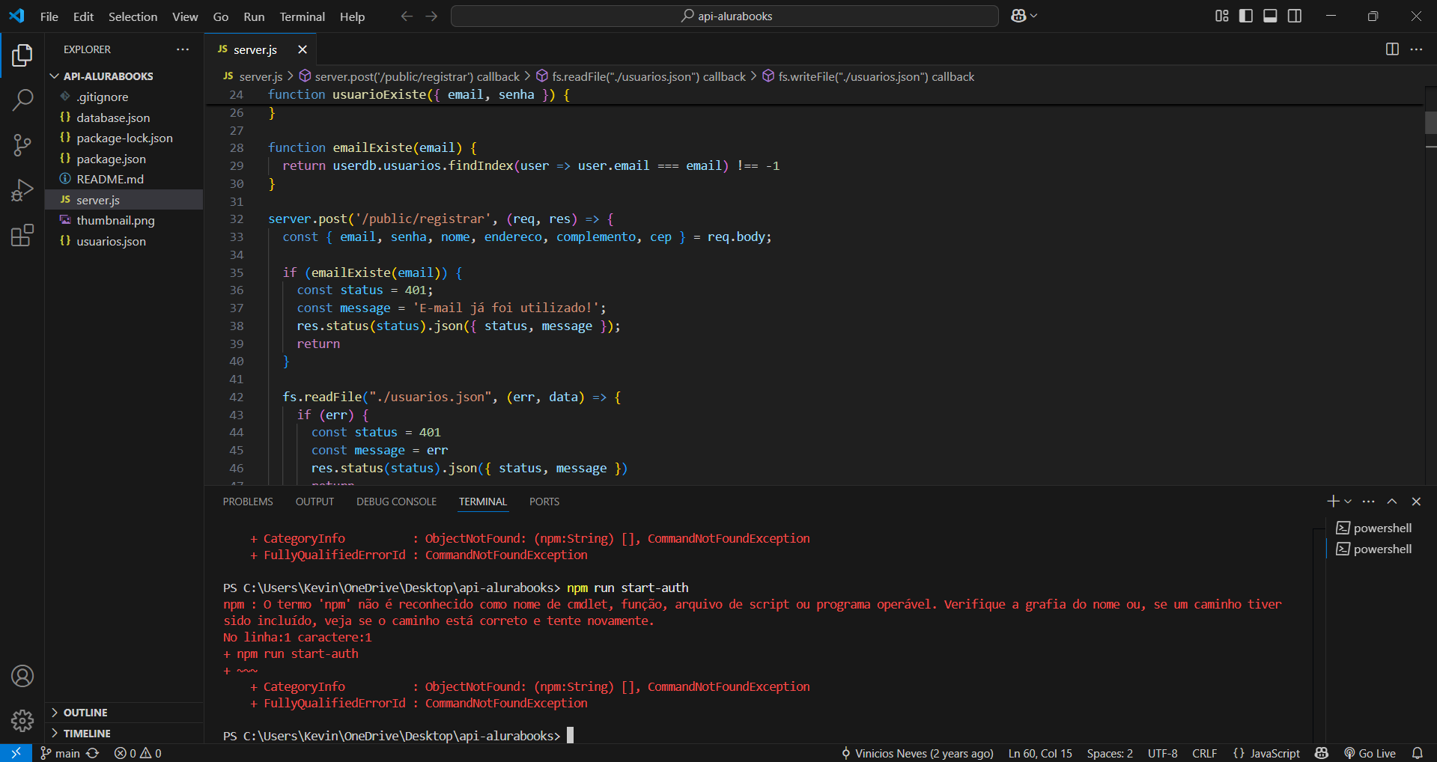
Task: Switch to the OUTPUT panel tab
Action: click(315, 502)
